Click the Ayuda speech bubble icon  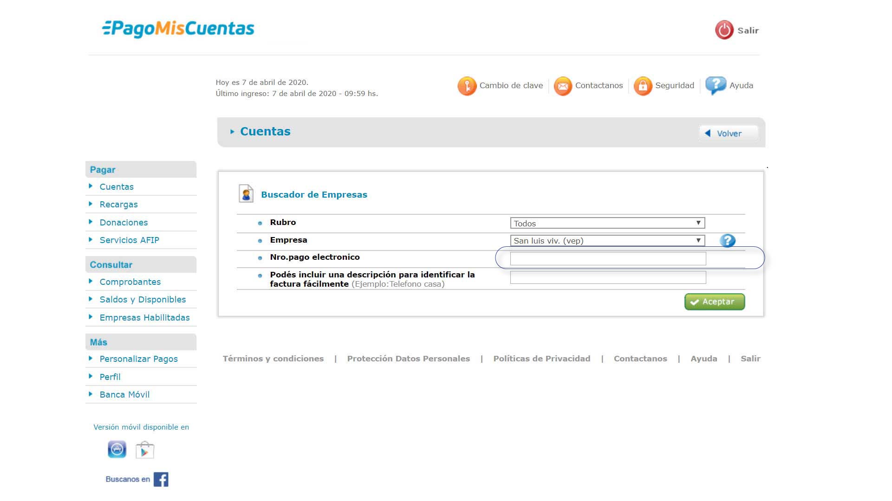(715, 85)
